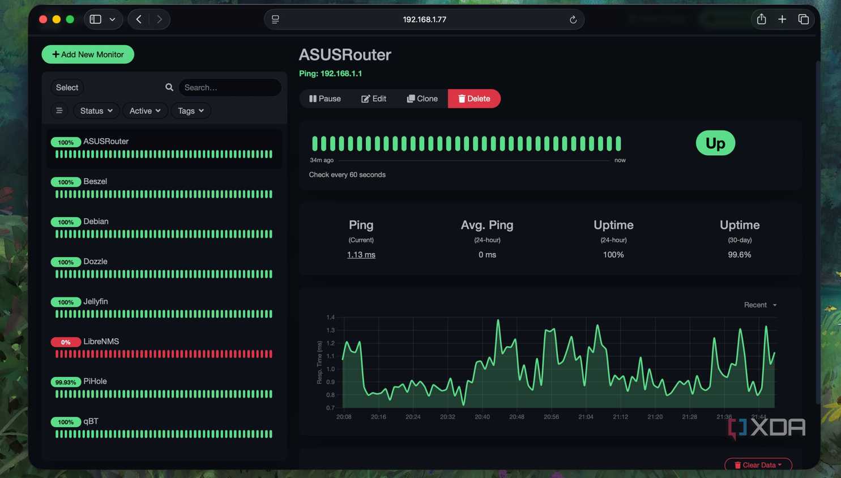This screenshot has height=478, width=841.
Task: Click the ASUSRouter heartbeat bar in detail panel
Action: tap(467, 143)
